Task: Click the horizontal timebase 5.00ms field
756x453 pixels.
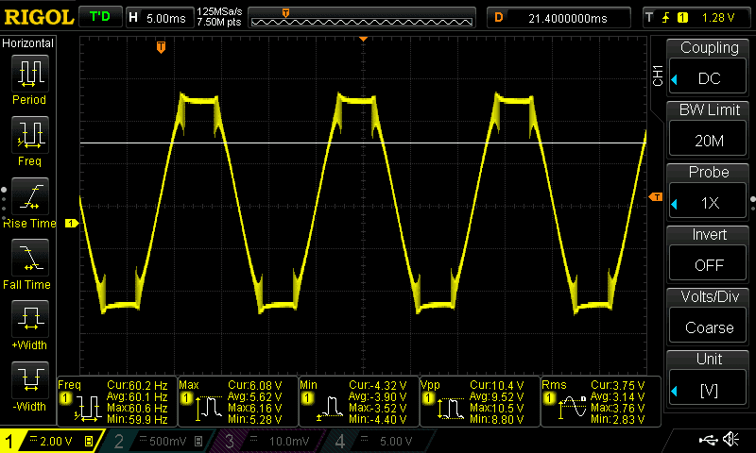Action: [x=160, y=18]
